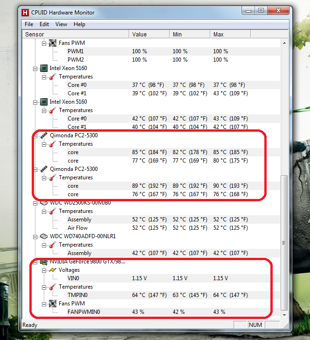Open the View menu
The height and width of the screenshot is (340, 310).
61,24
